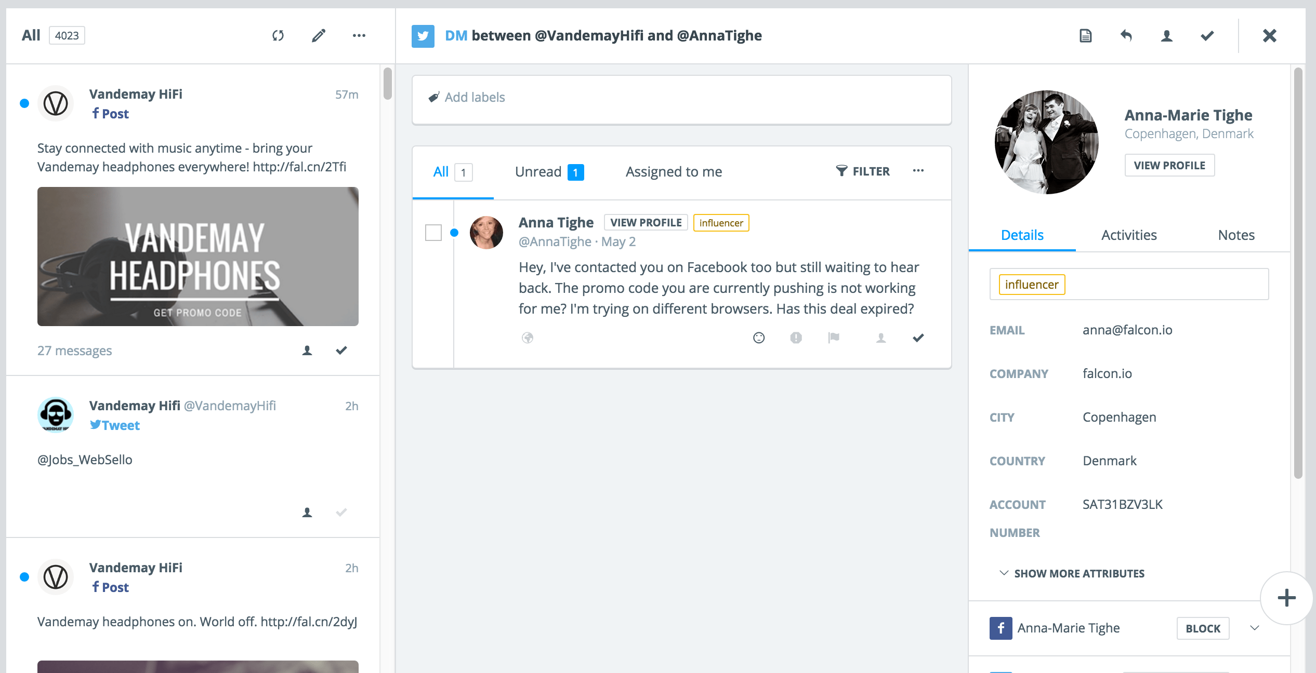Click the label tag icon
Image resolution: width=1316 pixels, height=673 pixels.
tap(434, 97)
